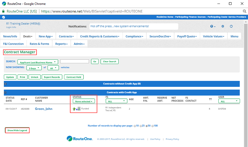Open the Applicant Last/Business Name search dropdown
Viewport: 248px width, 147px height.
pos(38,62)
